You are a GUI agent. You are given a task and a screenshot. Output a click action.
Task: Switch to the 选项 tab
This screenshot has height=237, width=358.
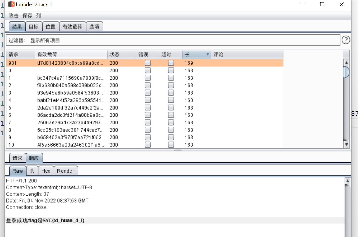(x=94, y=27)
